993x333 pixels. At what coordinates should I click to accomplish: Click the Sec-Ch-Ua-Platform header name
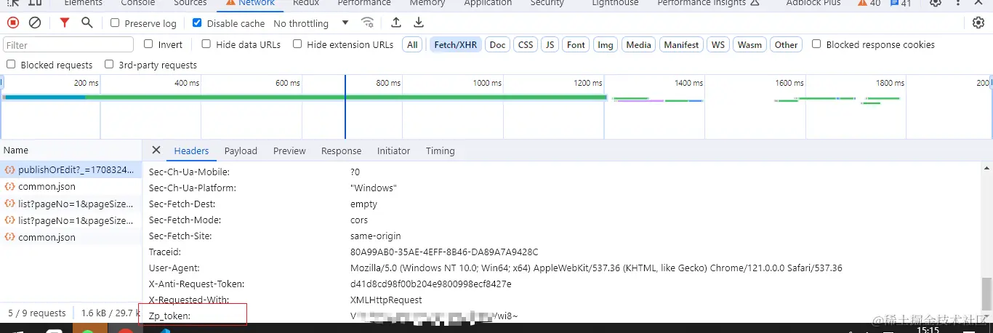coord(192,188)
